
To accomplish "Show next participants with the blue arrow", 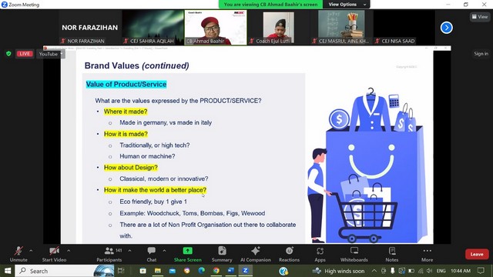I will (447, 28).
